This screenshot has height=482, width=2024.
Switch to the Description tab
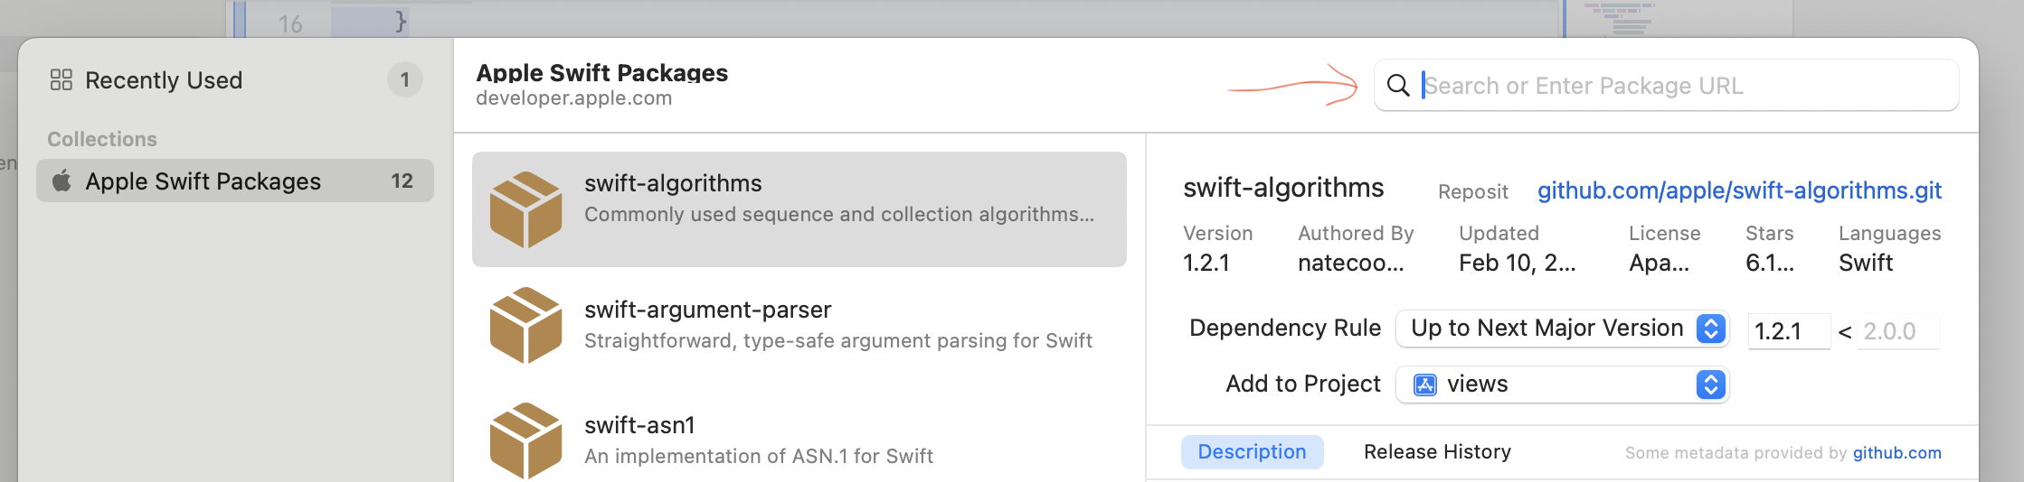tap(1252, 452)
